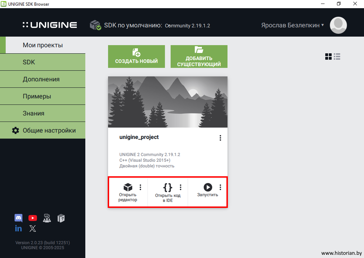
Task: Open the unigine_project three-dot options menu
Action: click(x=220, y=138)
